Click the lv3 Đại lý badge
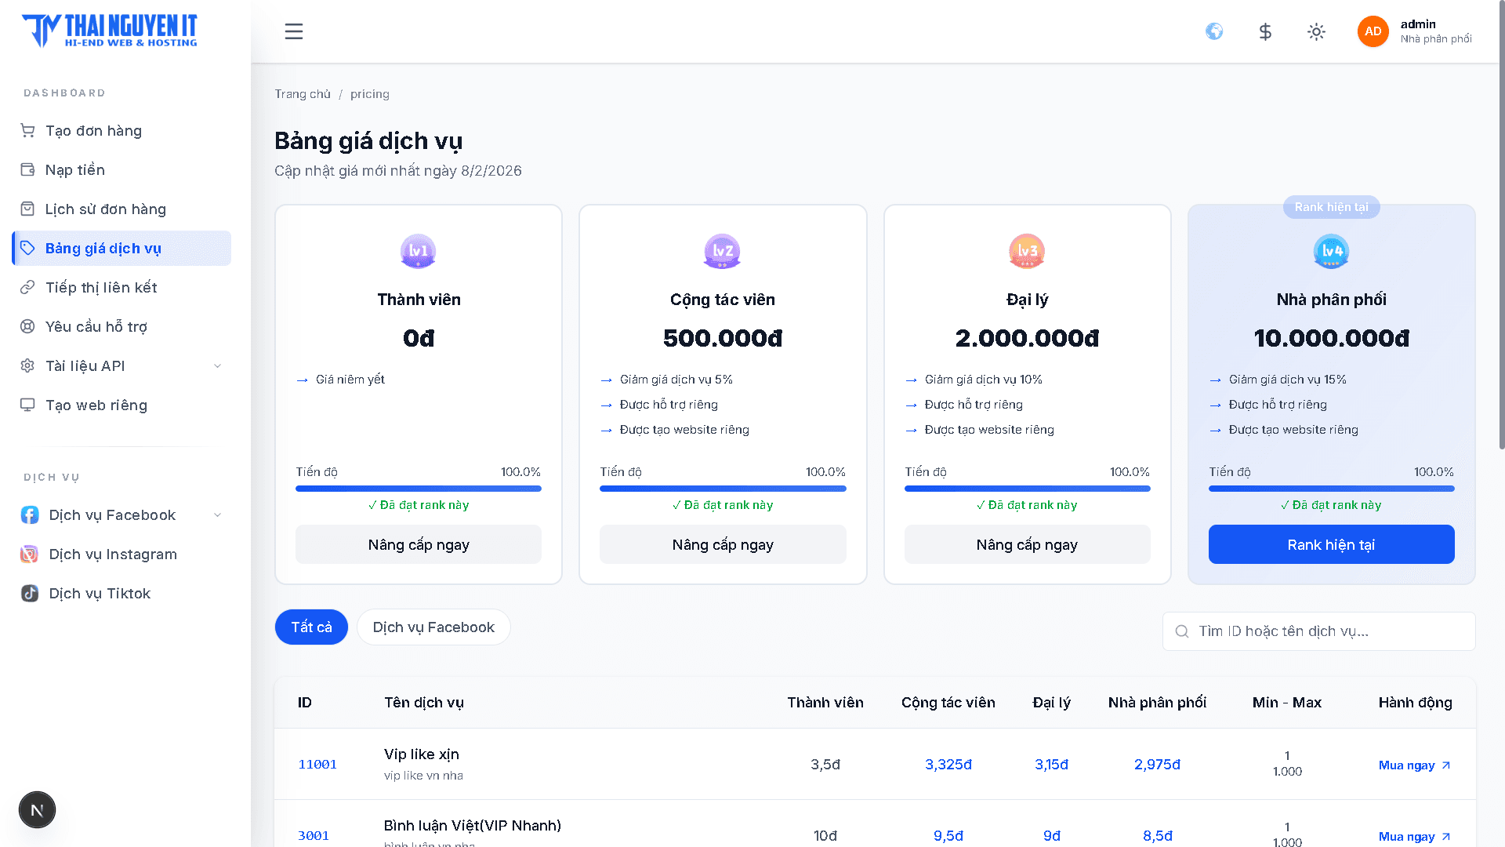The width and height of the screenshot is (1505, 847). tap(1027, 251)
